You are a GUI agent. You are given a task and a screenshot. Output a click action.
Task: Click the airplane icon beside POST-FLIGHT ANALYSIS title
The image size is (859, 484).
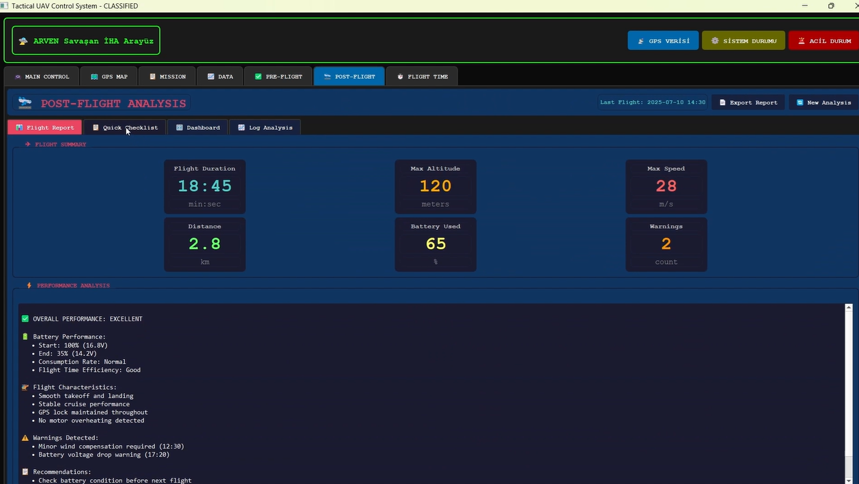pos(25,103)
